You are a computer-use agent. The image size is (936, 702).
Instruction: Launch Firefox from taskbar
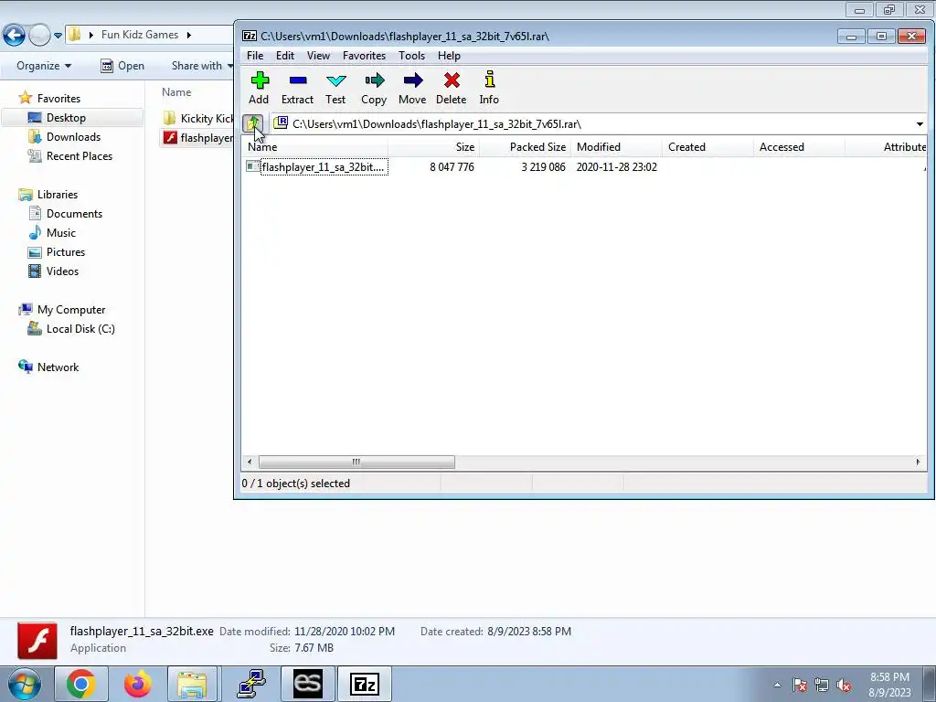coord(137,684)
